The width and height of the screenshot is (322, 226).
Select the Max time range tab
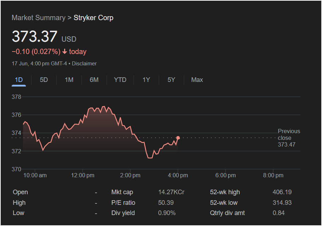coord(197,80)
